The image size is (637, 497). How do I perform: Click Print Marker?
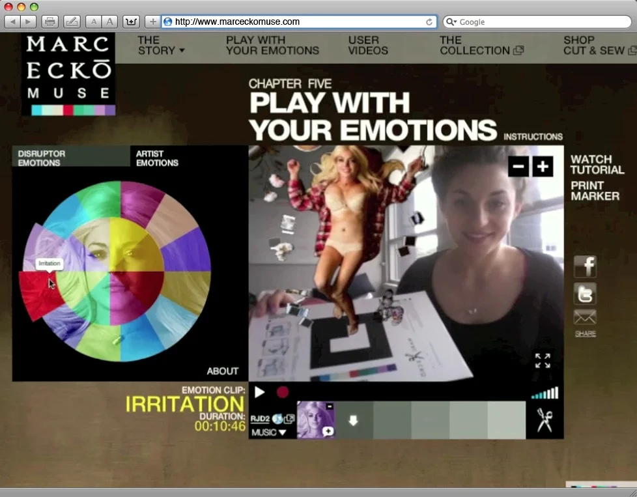(x=595, y=191)
